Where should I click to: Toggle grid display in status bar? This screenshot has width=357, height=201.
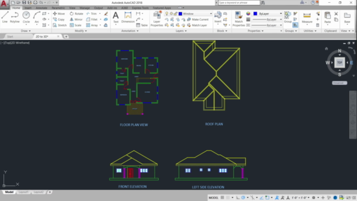223,198
